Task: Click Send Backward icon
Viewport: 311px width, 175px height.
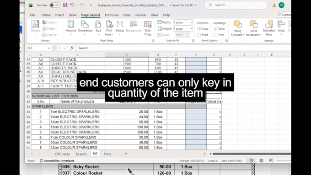Action: 253,24
